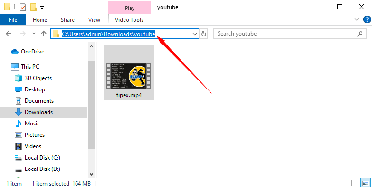Select the tipex.mp4 video thumbnail
This screenshot has height=187, width=372.
129,72
